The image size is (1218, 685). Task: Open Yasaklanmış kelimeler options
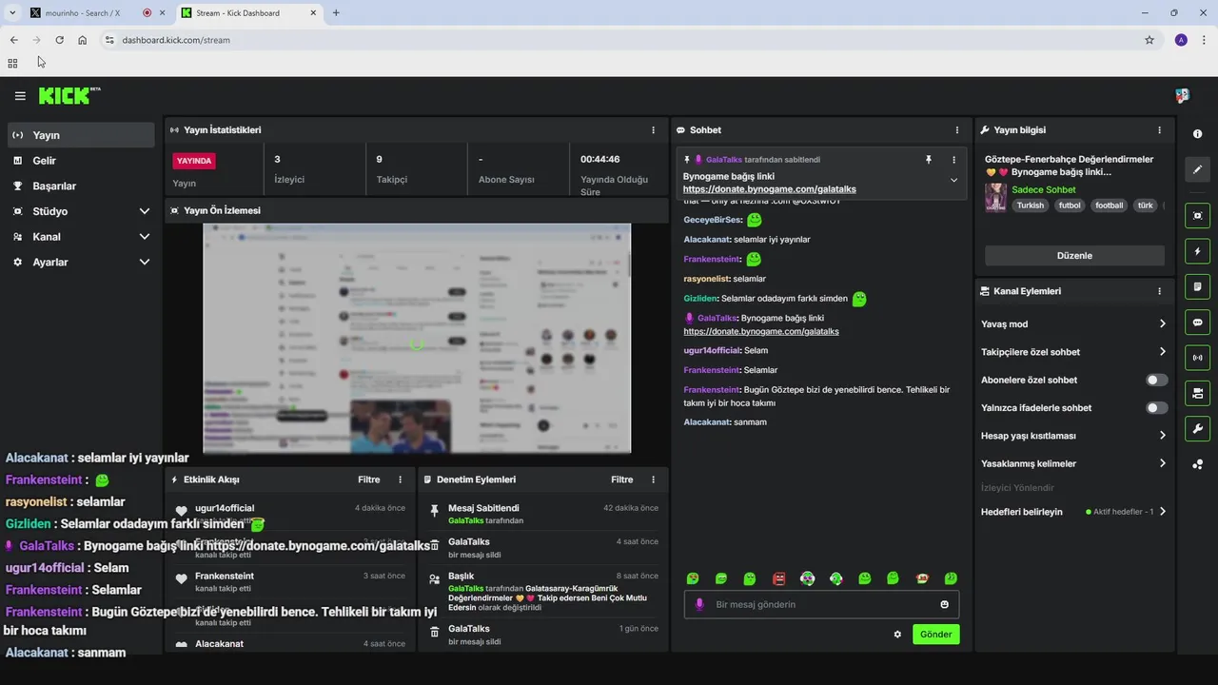click(x=1162, y=463)
